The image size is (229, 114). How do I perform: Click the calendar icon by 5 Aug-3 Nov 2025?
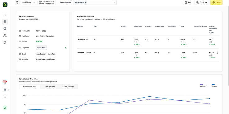[x=40, y=2]
